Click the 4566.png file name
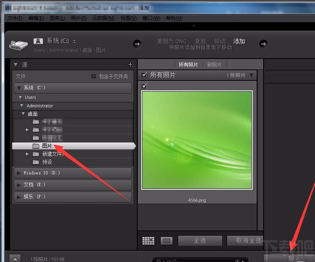 [197, 200]
